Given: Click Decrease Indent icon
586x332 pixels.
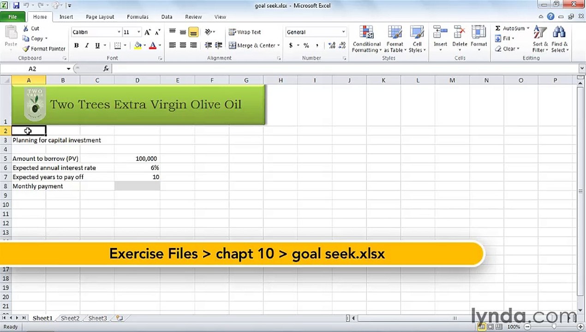Looking at the screenshot, I should pos(208,45).
